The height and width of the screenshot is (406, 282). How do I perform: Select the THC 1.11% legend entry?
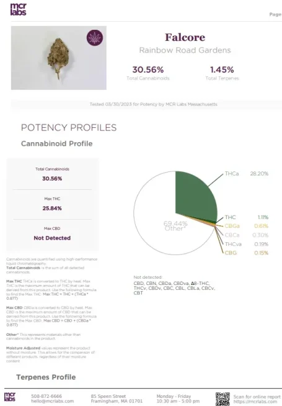click(247, 217)
